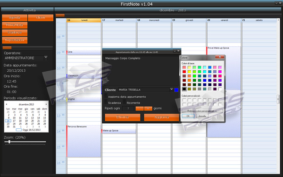Viewport: 283px width, 177px height.
Task: Open the Agenda section
Action: click(x=15, y=18)
